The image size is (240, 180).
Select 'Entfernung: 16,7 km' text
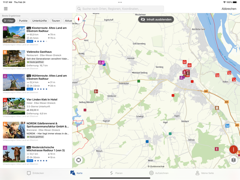click(x=37, y=65)
